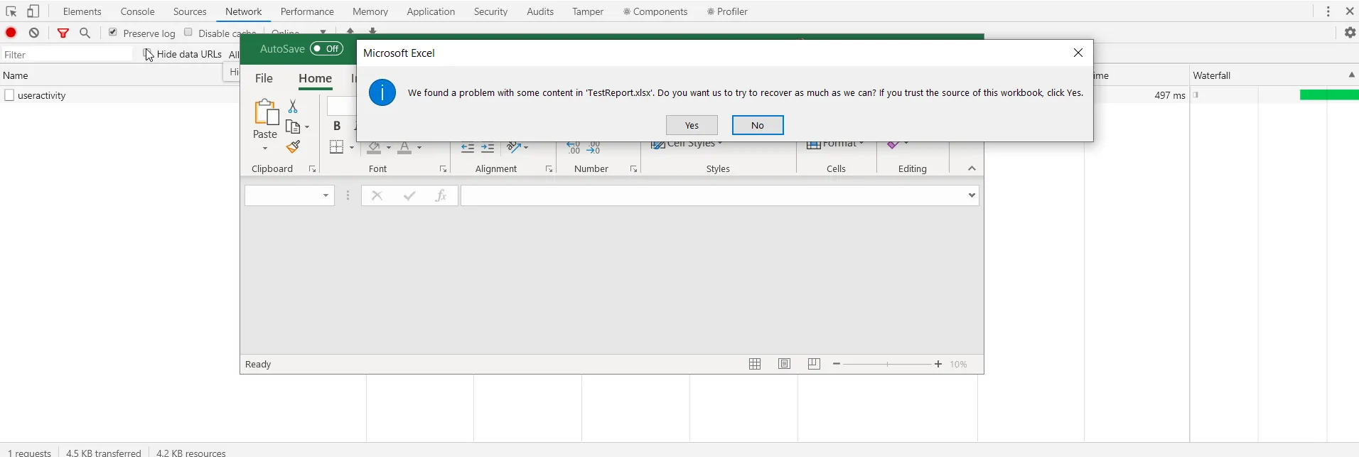
Task: Collapse the Excel ribbon
Action: 972,168
